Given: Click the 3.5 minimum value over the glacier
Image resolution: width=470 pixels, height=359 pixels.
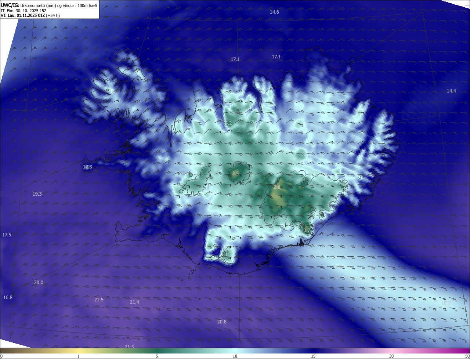Looking at the screenshot, I should point(235,174).
